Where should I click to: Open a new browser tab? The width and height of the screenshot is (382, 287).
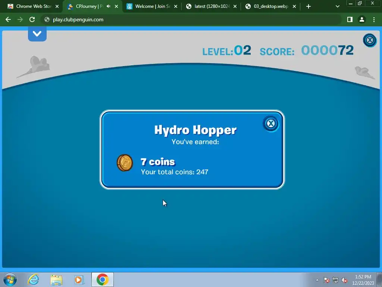coord(309,6)
